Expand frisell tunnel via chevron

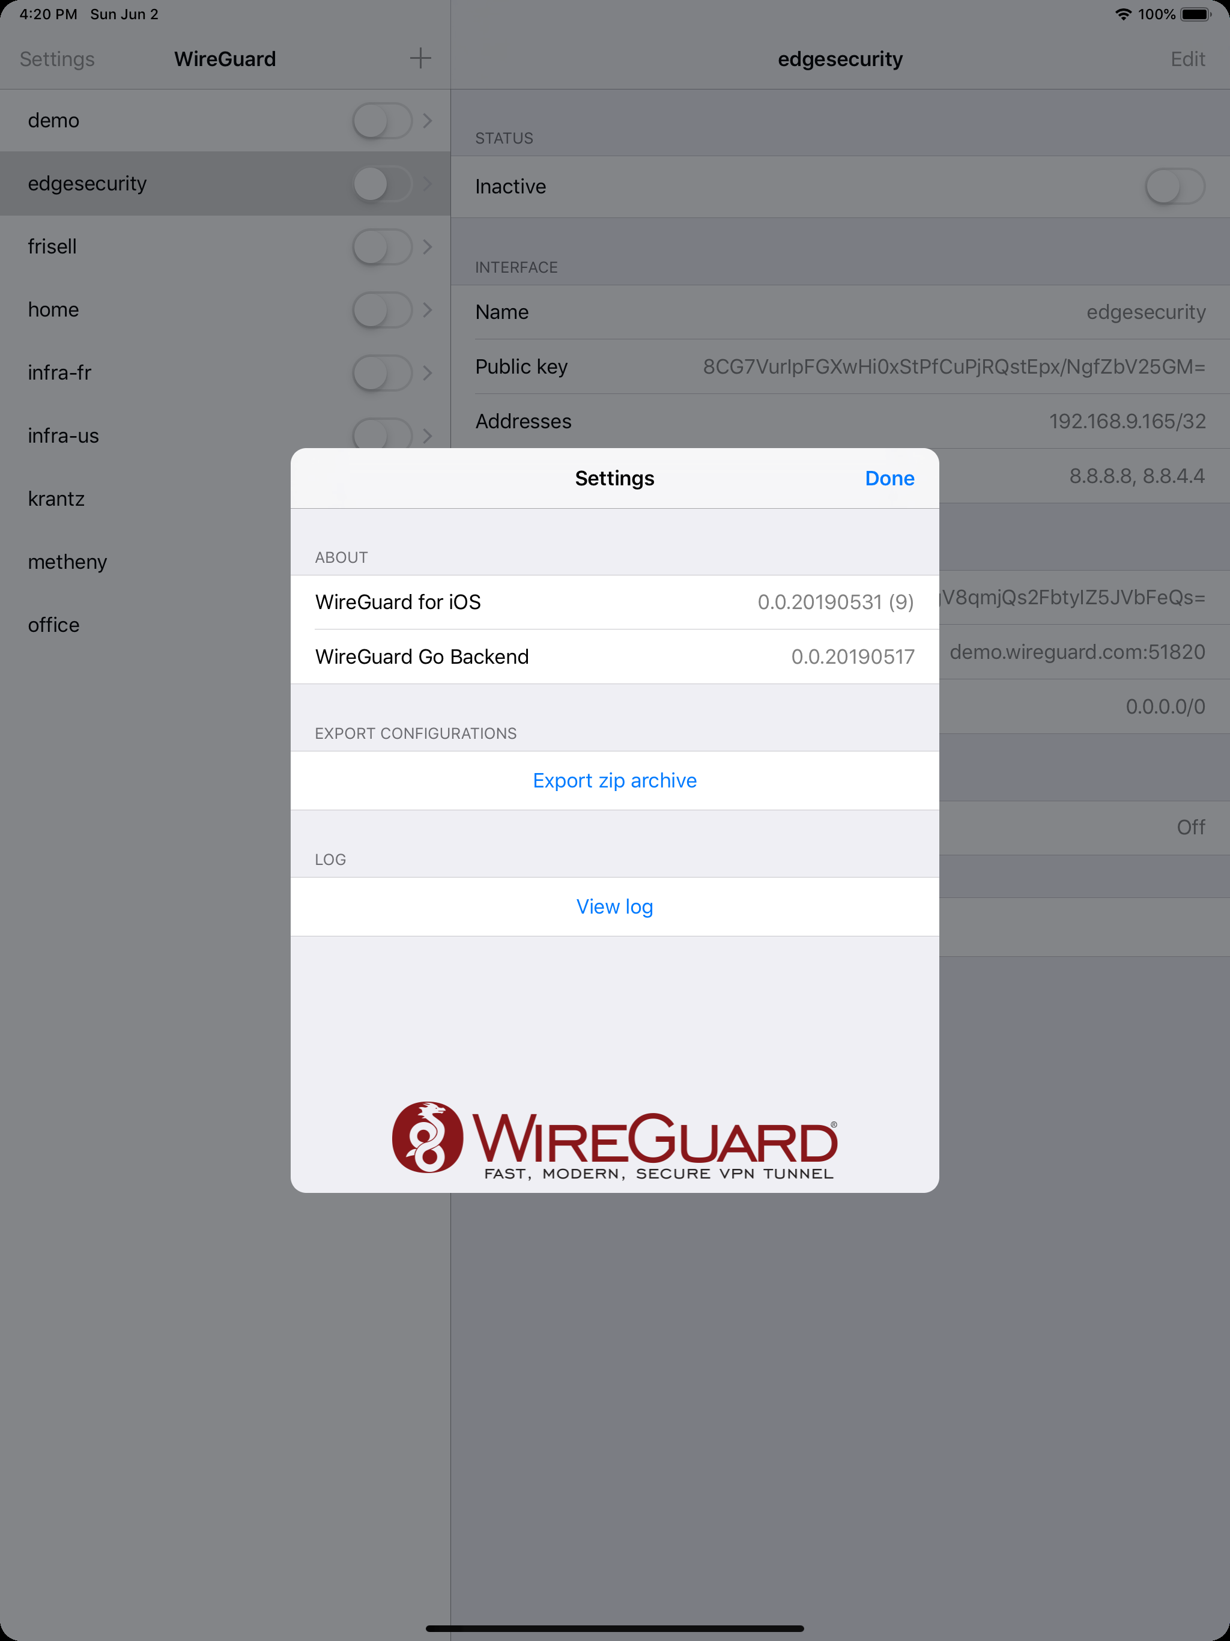tap(427, 247)
